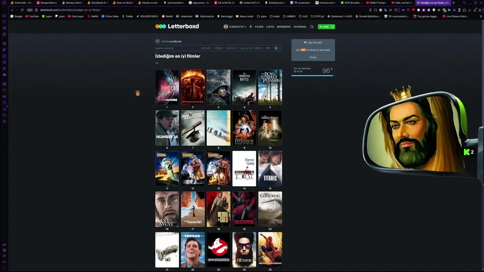This screenshot has height=272, width=484.
Task: Expand the GENRE filter dropdown
Action: tap(220, 48)
